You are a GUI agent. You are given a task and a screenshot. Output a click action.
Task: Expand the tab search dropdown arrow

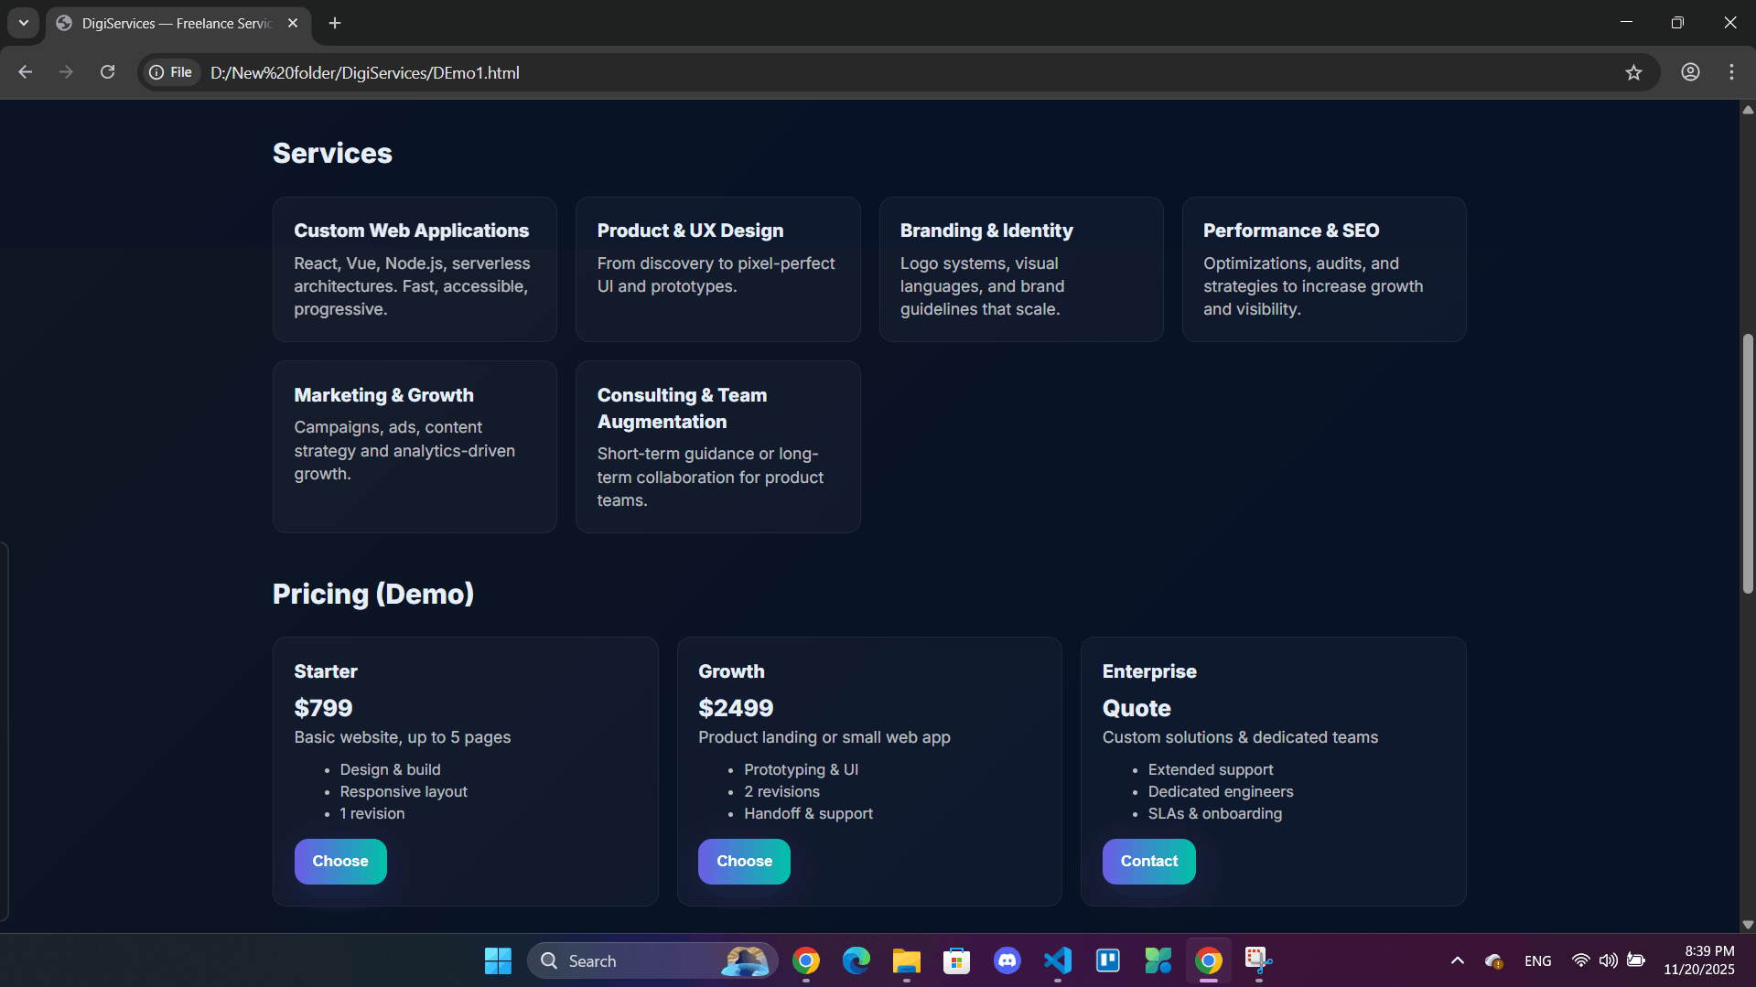24,23
